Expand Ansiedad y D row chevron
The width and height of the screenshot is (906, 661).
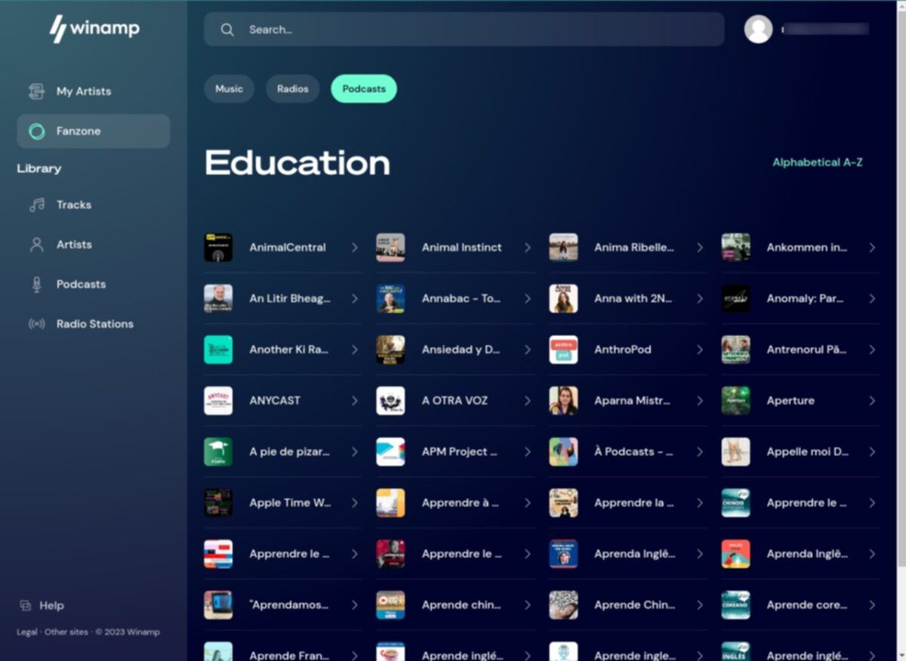click(x=527, y=350)
